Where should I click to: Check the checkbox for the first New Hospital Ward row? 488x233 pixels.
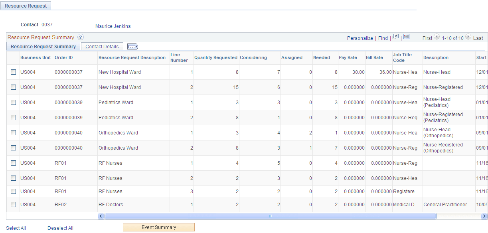[13, 72]
